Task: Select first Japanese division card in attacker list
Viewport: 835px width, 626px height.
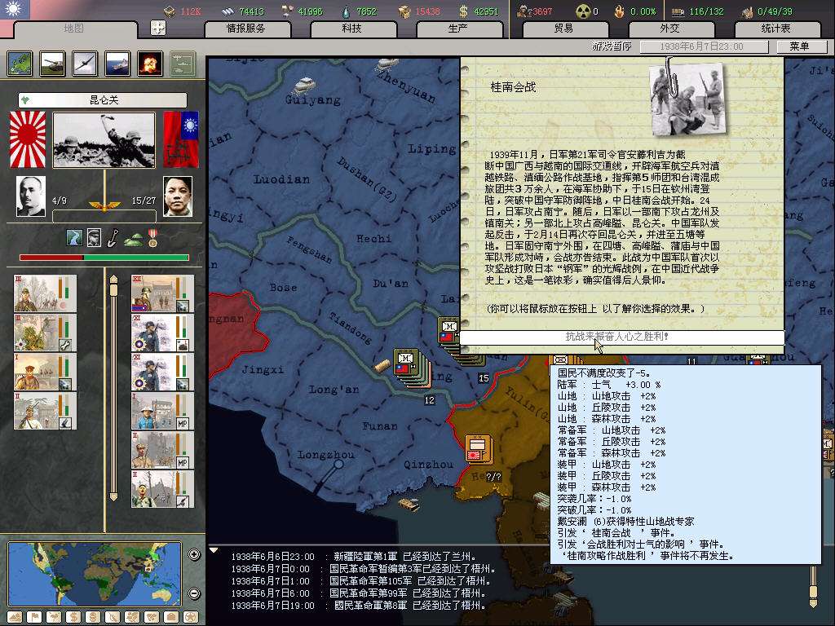Action: click(x=46, y=293)
